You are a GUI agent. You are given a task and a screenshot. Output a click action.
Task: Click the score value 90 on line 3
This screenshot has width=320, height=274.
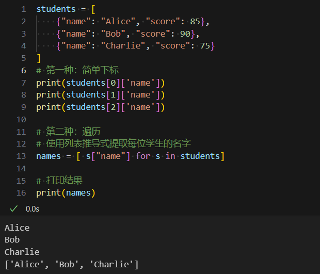(185, 34)
